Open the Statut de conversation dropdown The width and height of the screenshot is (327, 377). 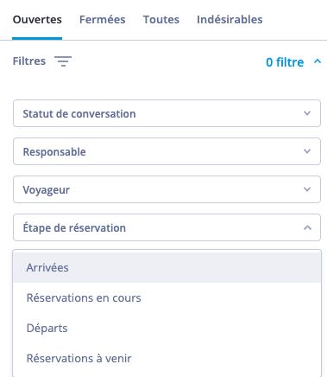(167, 113)
